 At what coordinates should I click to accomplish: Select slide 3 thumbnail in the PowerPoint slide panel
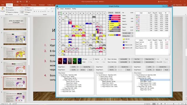(15, 53)
